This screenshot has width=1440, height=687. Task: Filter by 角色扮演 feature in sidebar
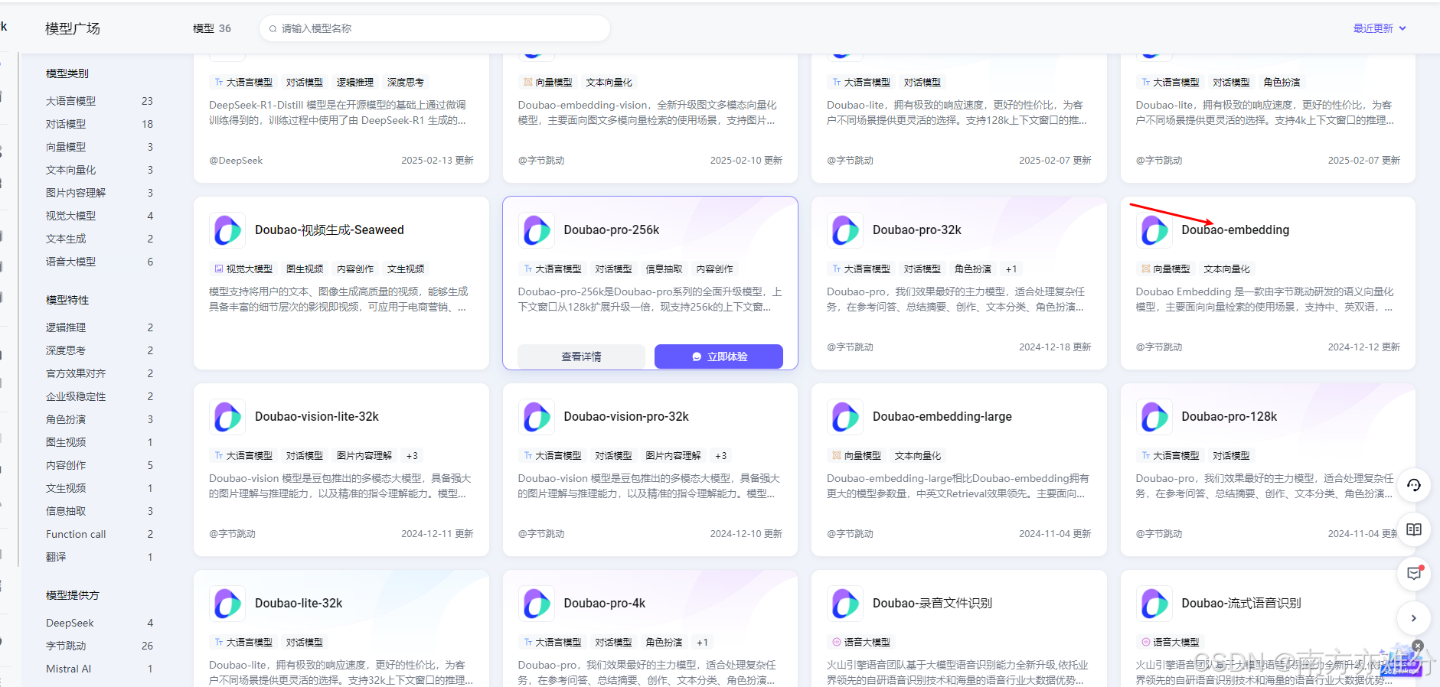(100, 419)
